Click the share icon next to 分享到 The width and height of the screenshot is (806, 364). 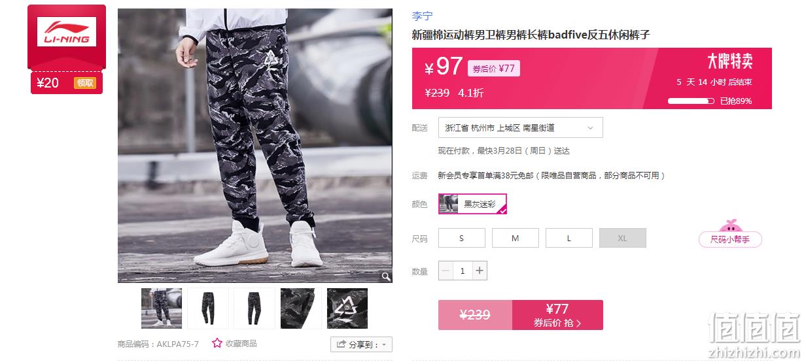tap(342, 344)
